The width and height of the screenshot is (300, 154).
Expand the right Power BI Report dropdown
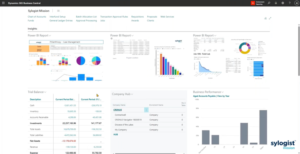point(215,36)
